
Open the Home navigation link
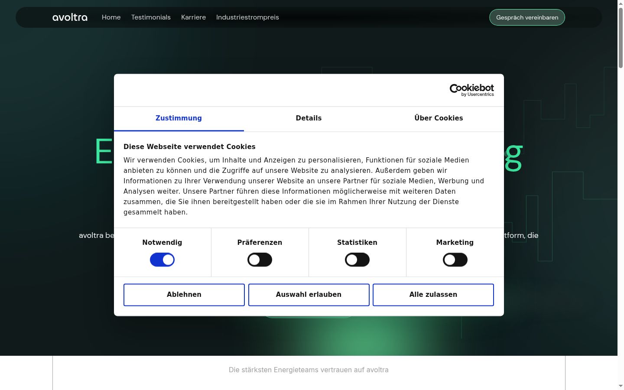click(111, 17)
